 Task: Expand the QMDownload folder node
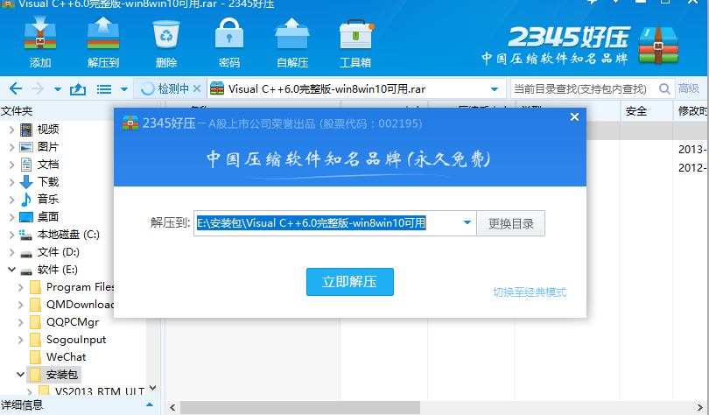pyautogui.click(x=21, y=306)
